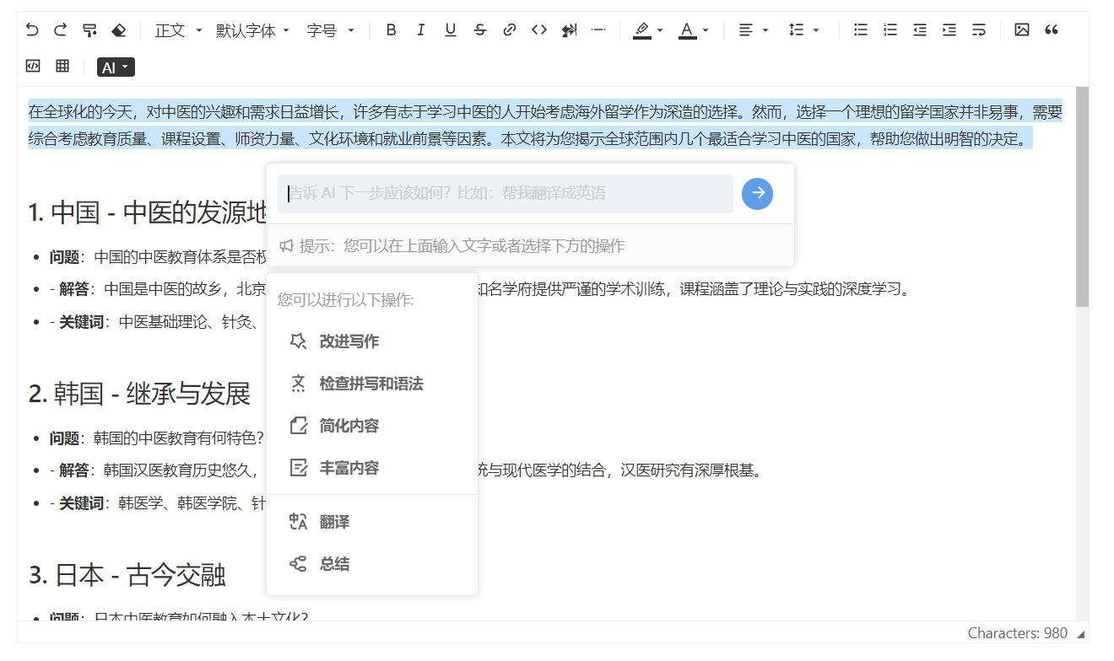Click the translate icon in AI menu
This screenshot has width=1114, height=661.
click(x=298, y=523)
